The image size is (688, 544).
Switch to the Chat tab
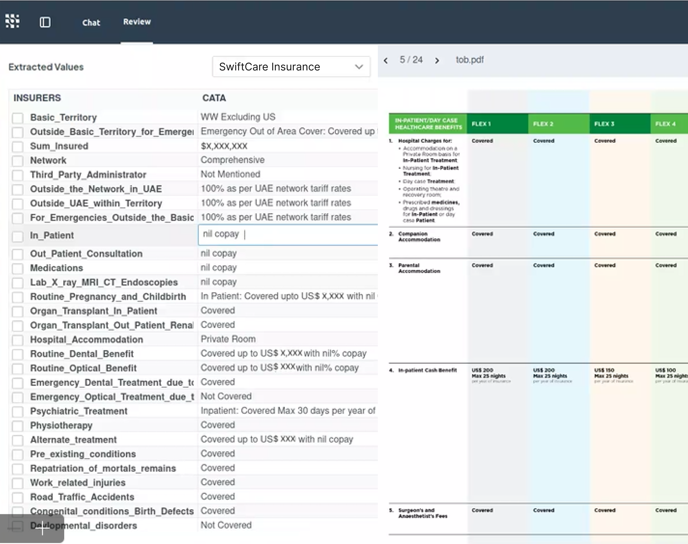(x=91, y=23)
